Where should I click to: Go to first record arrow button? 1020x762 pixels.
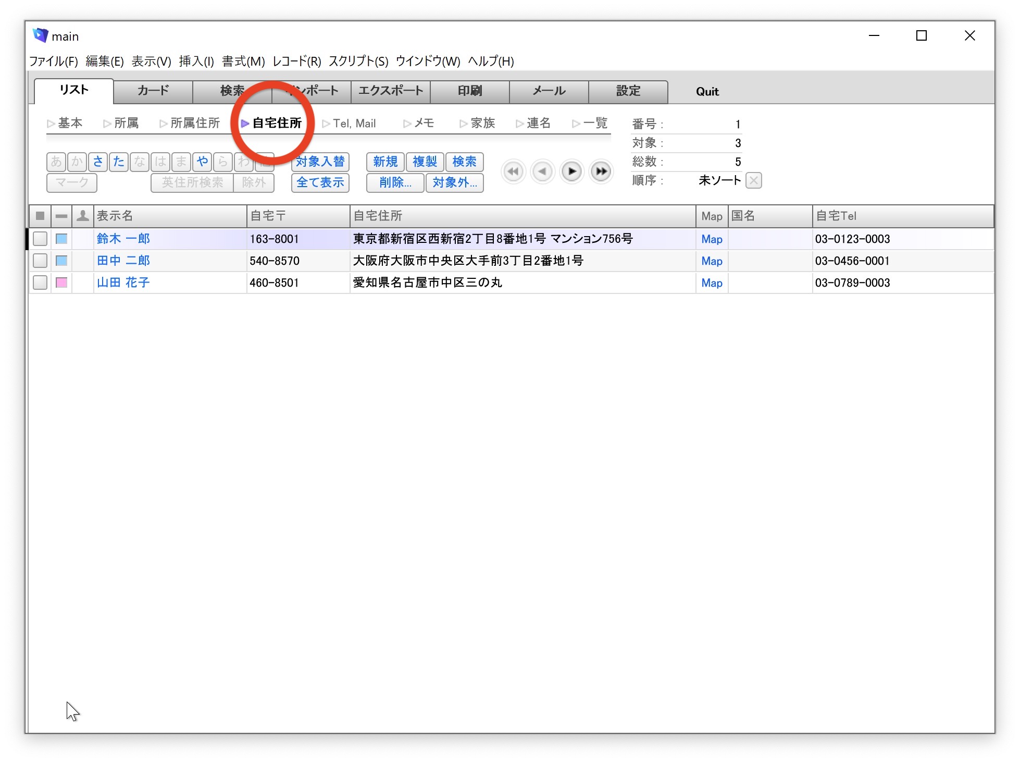tap(513, 171)
